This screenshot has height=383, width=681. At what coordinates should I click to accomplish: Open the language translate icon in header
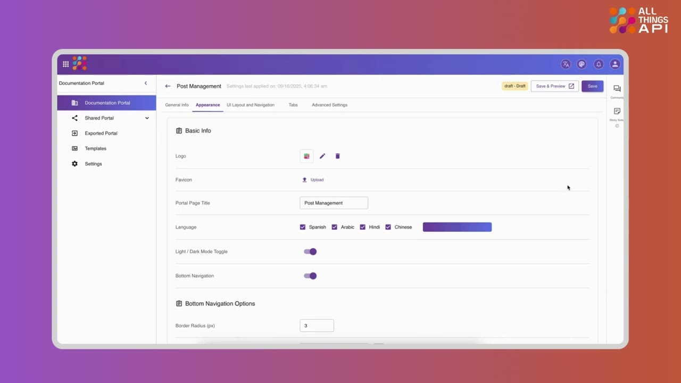566,64
